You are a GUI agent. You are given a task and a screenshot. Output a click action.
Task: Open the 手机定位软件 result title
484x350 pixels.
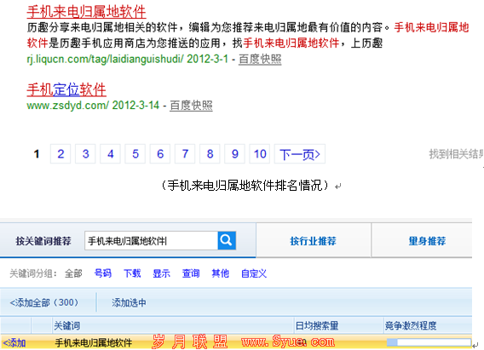tap(66, 89)
